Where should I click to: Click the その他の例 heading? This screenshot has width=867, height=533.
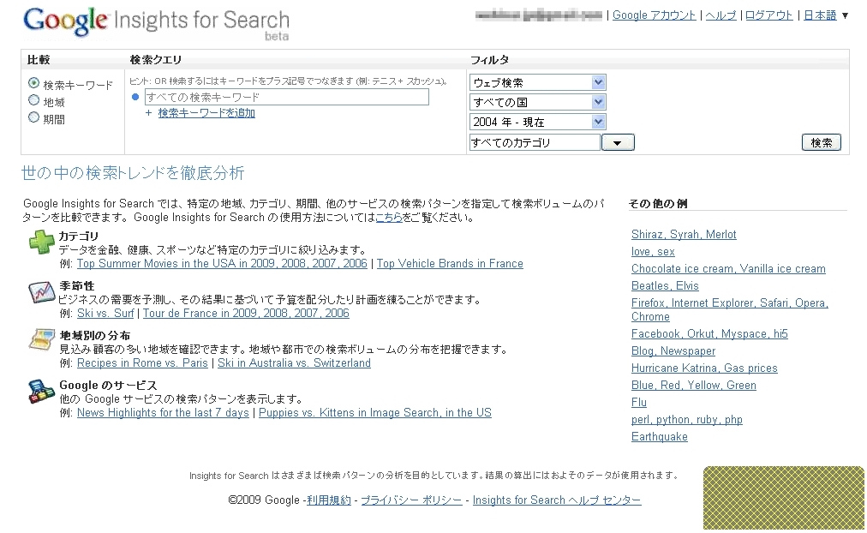(658, 203)
